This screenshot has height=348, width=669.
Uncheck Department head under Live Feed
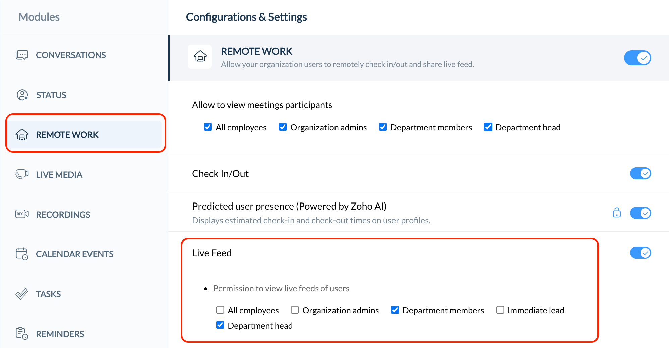(x=220, y=325)
